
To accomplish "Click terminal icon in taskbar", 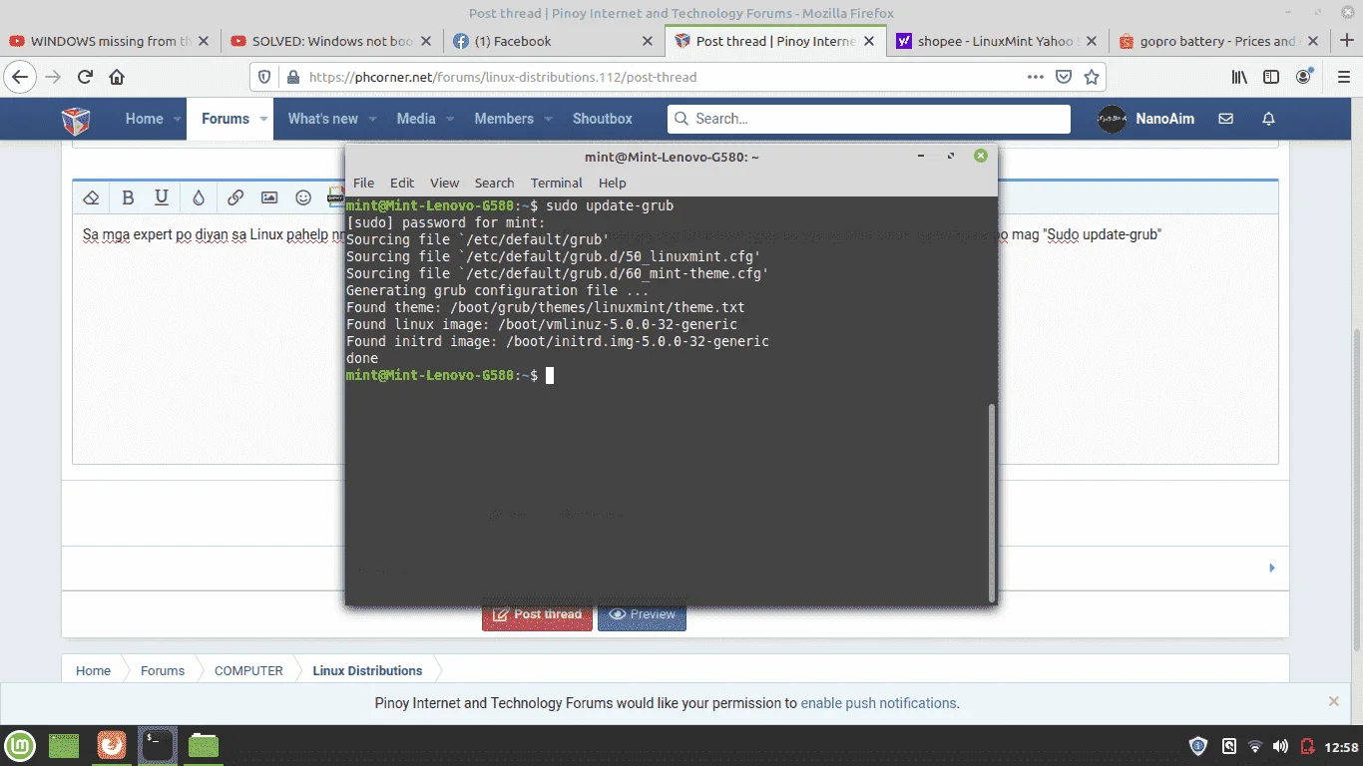I will [158, 745].
